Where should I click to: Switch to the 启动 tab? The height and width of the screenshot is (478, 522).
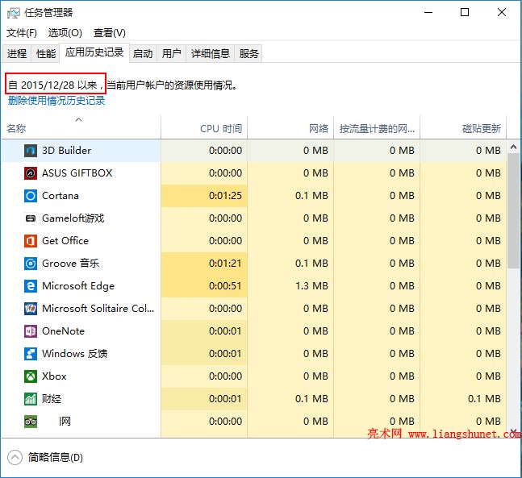143,53
